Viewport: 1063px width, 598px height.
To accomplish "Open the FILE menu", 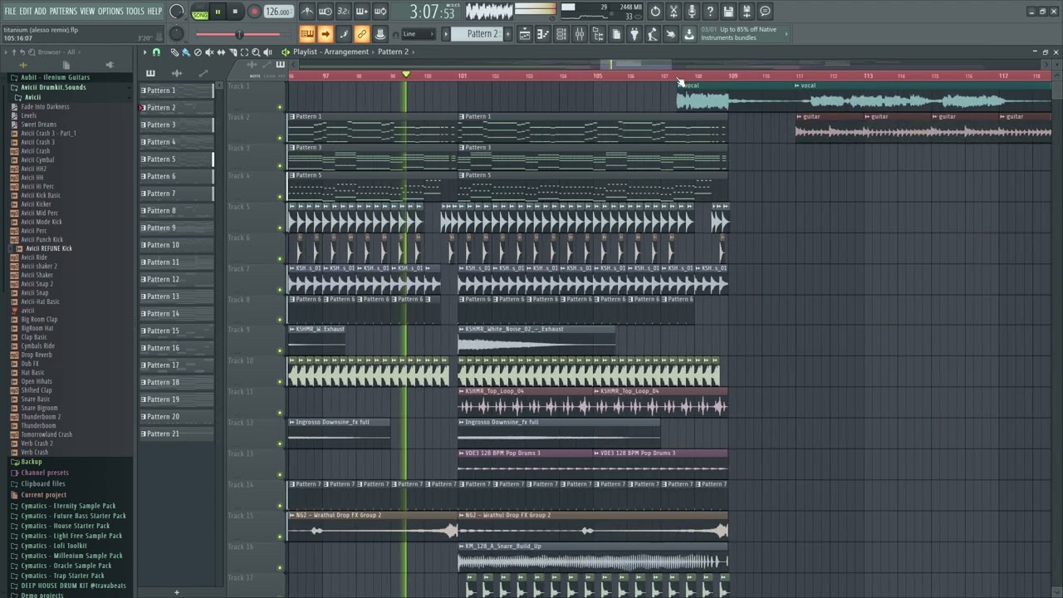I will (x=10, y=11).
